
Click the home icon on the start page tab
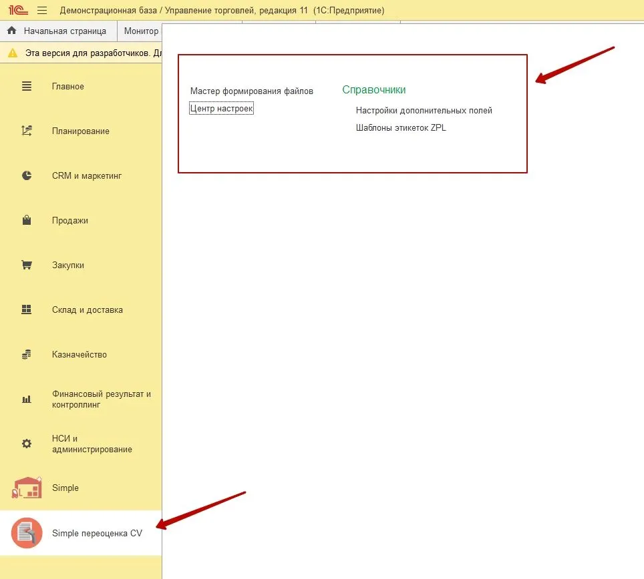click(x=11, y=30)
